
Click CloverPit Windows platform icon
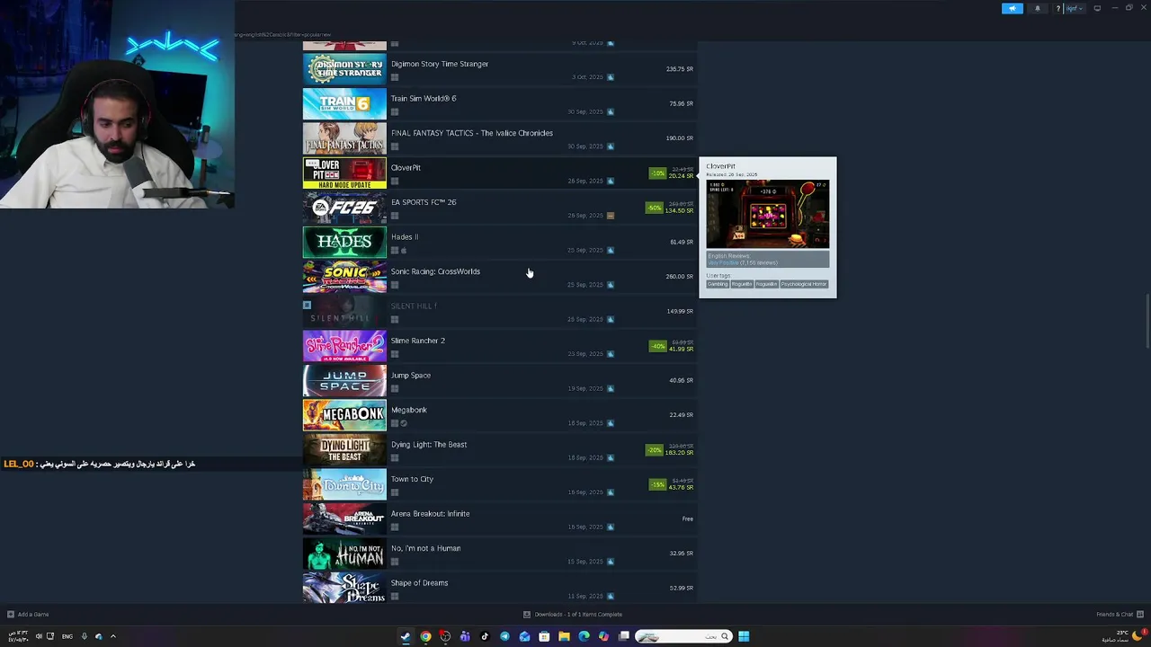point(395,182)
